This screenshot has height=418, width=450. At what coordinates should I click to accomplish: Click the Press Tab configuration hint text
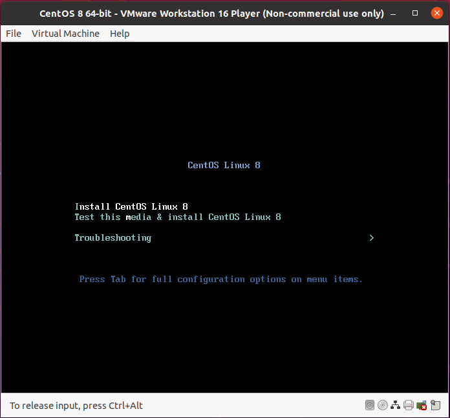point(220,280)
